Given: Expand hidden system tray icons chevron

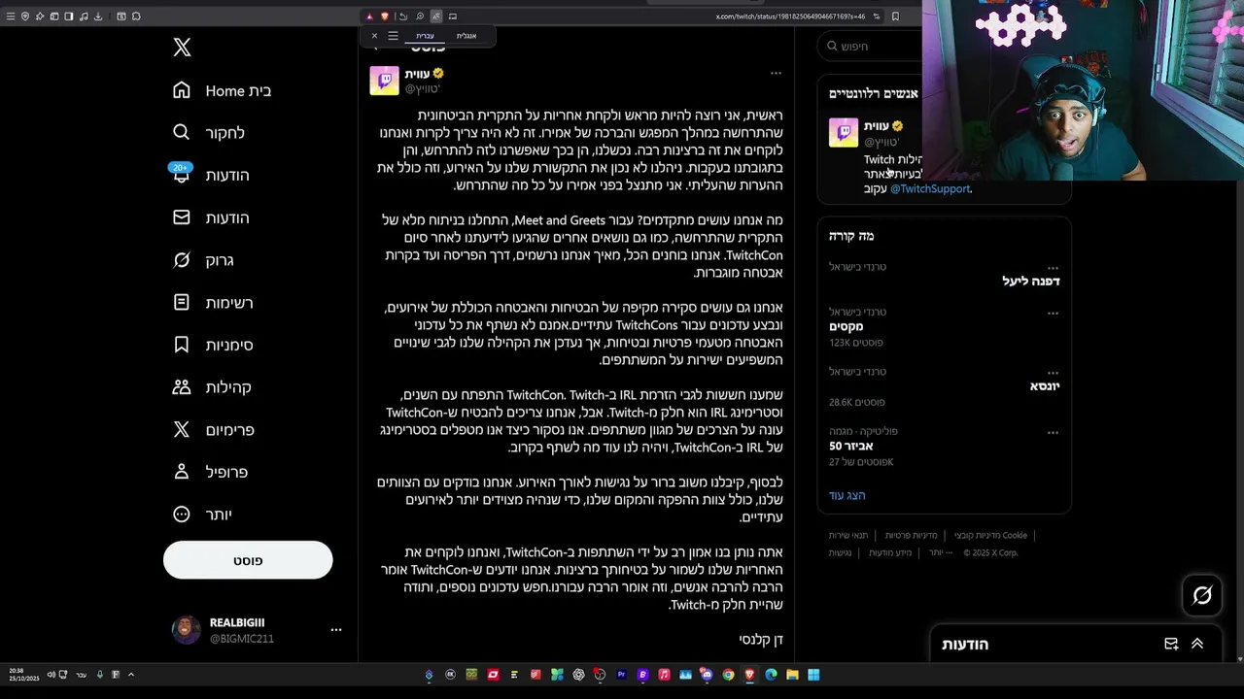Looking at the screenshot, I should tap(131, 675).
